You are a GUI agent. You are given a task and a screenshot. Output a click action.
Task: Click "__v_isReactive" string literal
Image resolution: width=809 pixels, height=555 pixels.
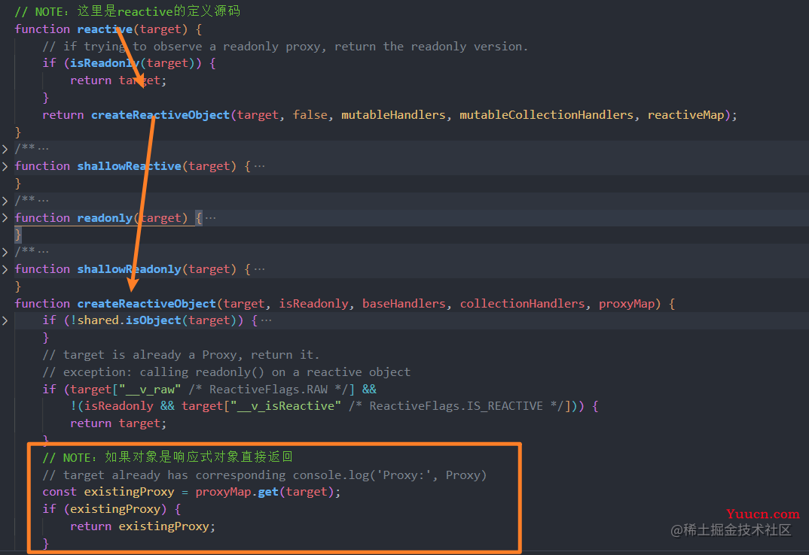pyautogui.click(x=285, y=406)
